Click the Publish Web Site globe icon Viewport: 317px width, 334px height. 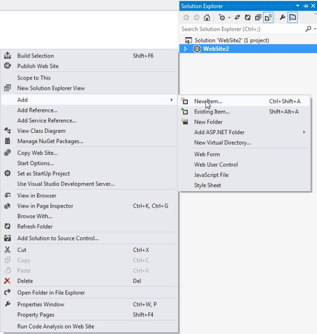point(7,66)
